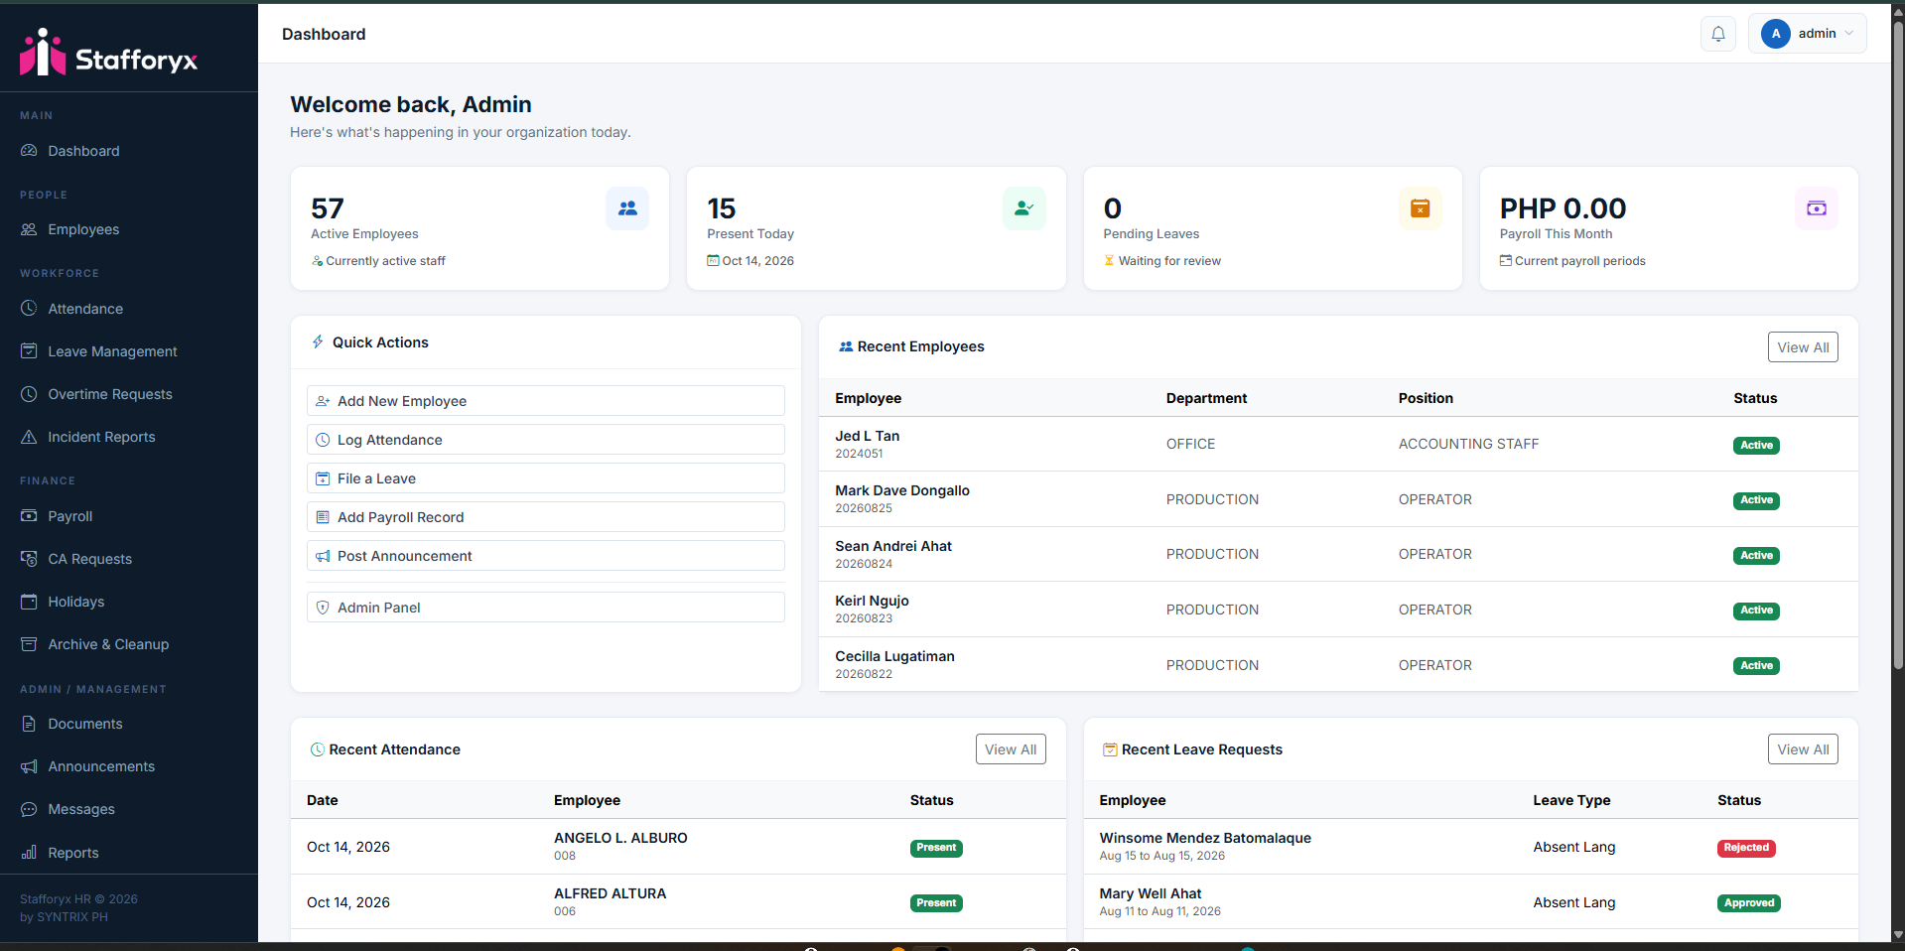Click the Rejected status badge
This screenshot has width=1905, height=951.
point(1746,848)
